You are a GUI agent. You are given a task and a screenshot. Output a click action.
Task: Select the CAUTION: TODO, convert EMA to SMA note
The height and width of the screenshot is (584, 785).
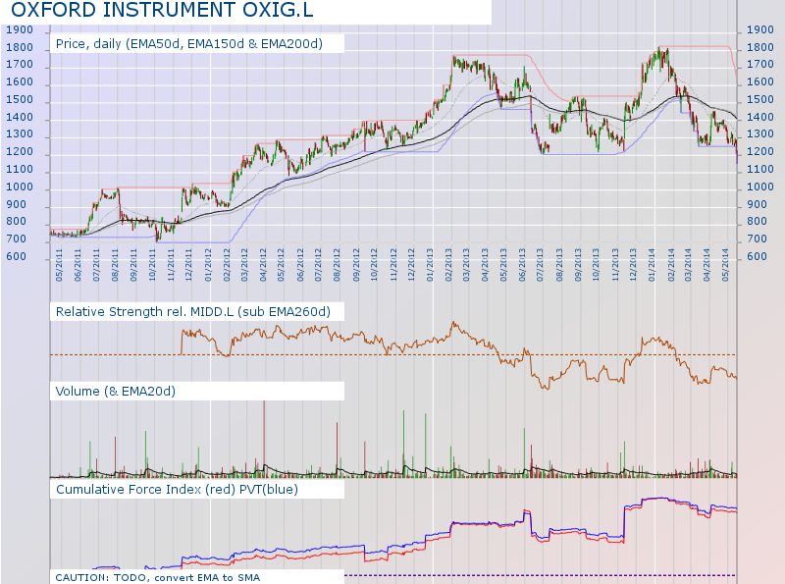(x=158, y=577)
